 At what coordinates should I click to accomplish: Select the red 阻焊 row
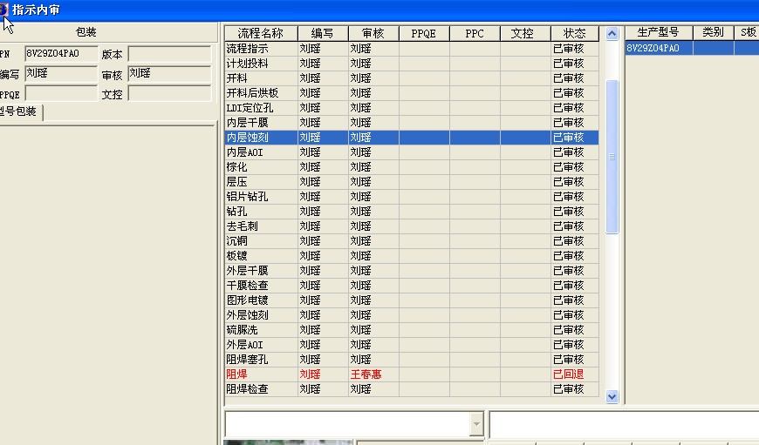pos(412,374)
